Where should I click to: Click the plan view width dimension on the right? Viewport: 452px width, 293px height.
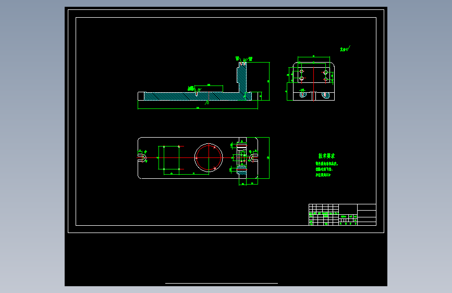[268, 158]
